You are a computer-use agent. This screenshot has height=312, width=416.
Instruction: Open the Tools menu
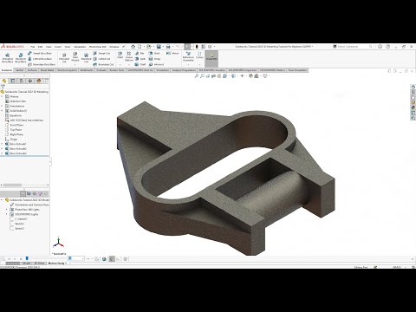(68, 47)
